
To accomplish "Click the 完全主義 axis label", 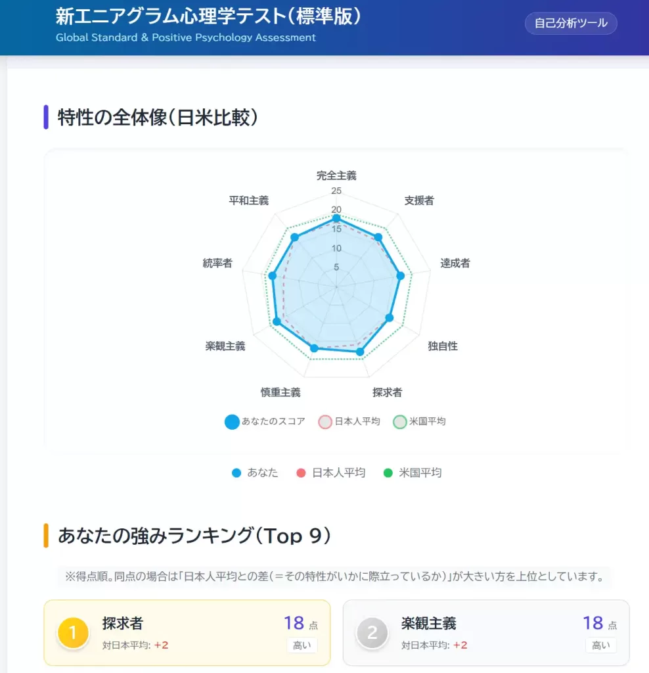I will pyautogui.click(x=336, y=175).
